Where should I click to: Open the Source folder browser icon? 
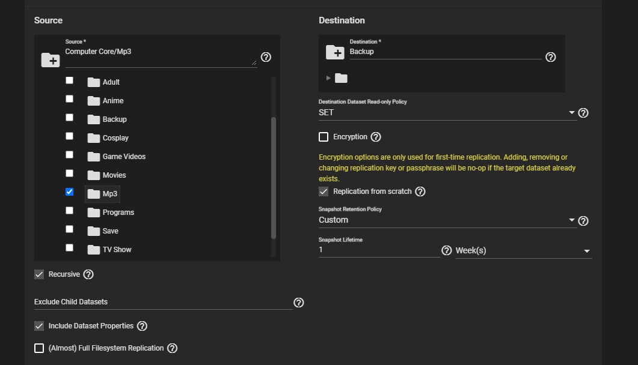[51, 59]
